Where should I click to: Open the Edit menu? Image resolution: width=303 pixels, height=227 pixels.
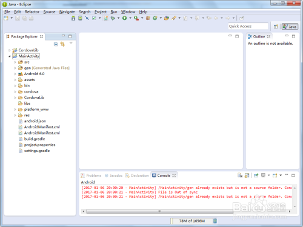[18, 12]
